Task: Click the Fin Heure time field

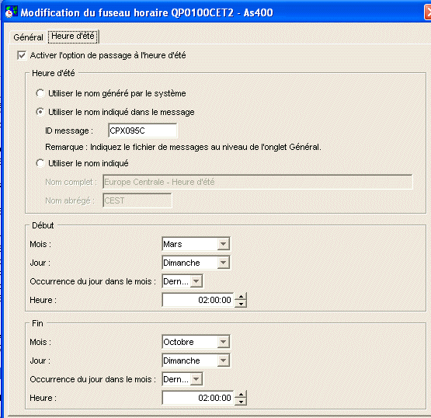Action: pyautogui.click(x=198, y=398)
